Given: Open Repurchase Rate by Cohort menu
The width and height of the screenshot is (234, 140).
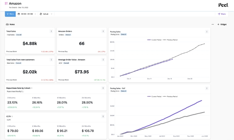Looking at the screenshot, I should tap(103, 88).
